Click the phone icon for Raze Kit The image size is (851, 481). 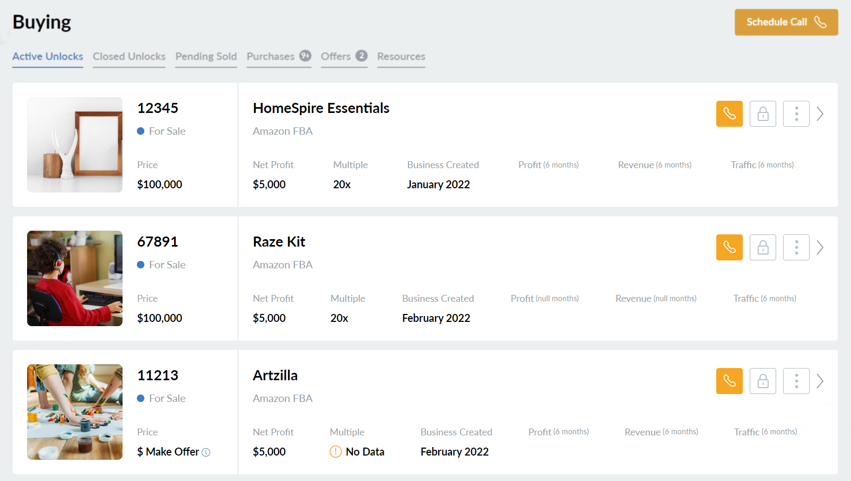[x=729, y=247]
